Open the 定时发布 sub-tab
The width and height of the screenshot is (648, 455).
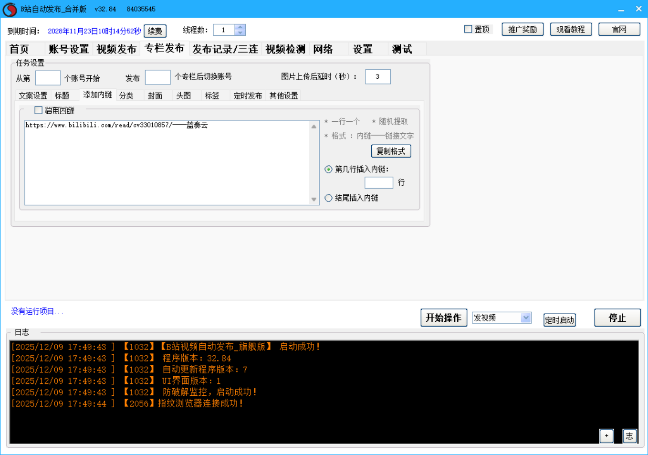pyautogui.click(x=247, y=95)
